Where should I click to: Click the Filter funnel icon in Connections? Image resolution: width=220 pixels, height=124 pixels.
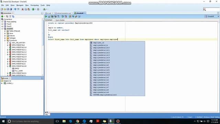(x=10, y=17)
